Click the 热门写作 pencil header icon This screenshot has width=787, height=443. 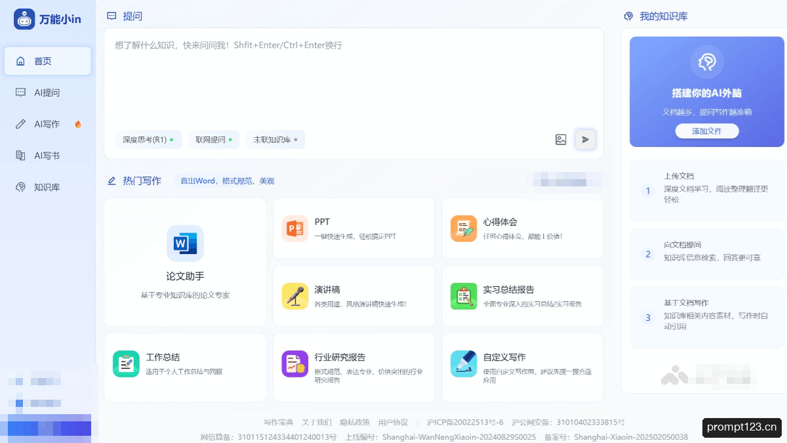tap(111, 180)
